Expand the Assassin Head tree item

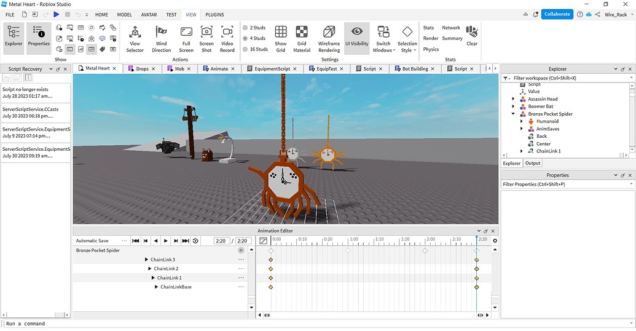point(513,99)
